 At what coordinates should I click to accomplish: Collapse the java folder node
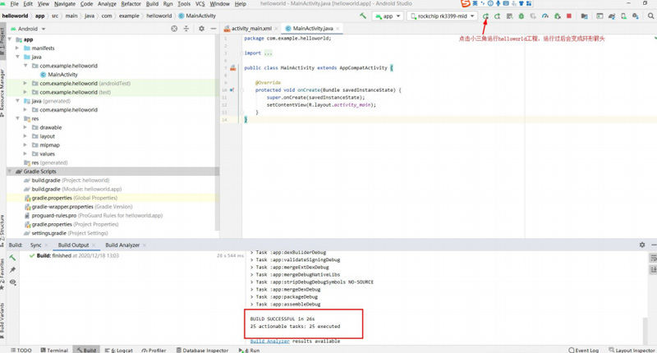pyautogui.click(x=17, y=57)
